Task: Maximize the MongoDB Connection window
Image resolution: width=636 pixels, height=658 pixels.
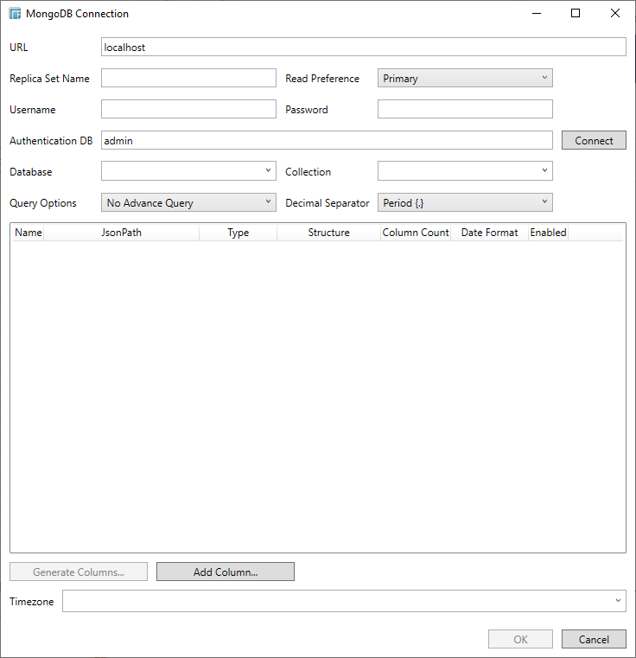Action: click(576, 14)
